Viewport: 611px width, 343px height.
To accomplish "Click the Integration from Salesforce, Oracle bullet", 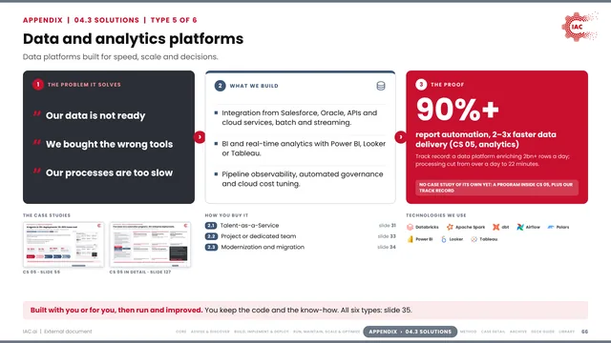I will 299,118.
